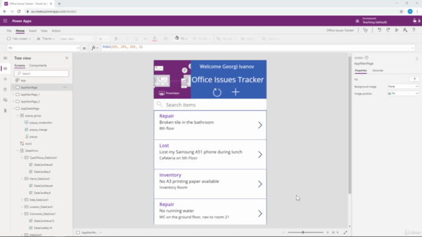
Task: Open the Background image dropdown
Action: pyautogui.click(x=403, y=86)
